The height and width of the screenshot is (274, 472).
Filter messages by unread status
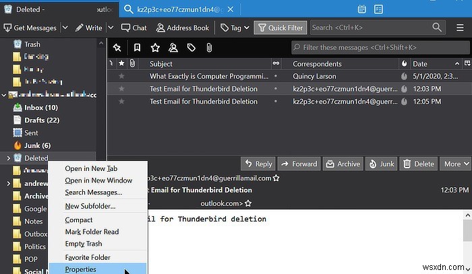click(137, 48)
